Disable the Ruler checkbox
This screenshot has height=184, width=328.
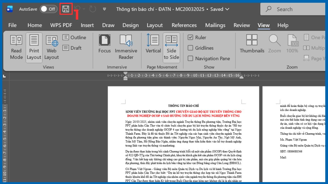click(x=191, y=37)
